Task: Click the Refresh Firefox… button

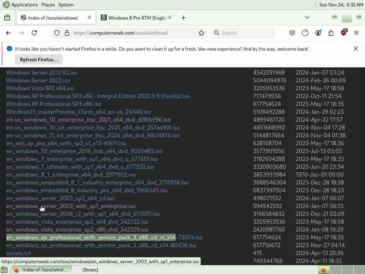Action: click(38, 60)
